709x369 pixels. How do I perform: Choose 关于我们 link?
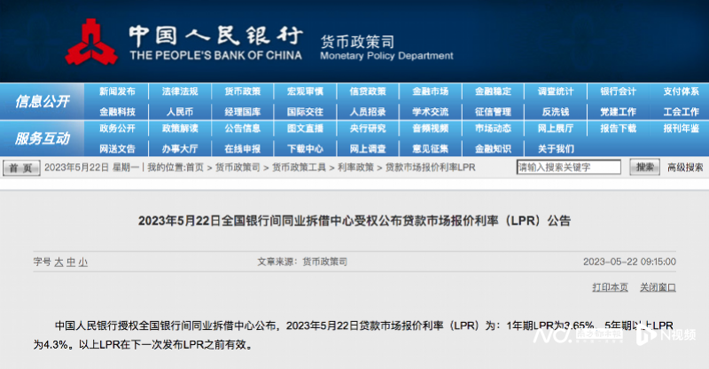coord(556,148)
